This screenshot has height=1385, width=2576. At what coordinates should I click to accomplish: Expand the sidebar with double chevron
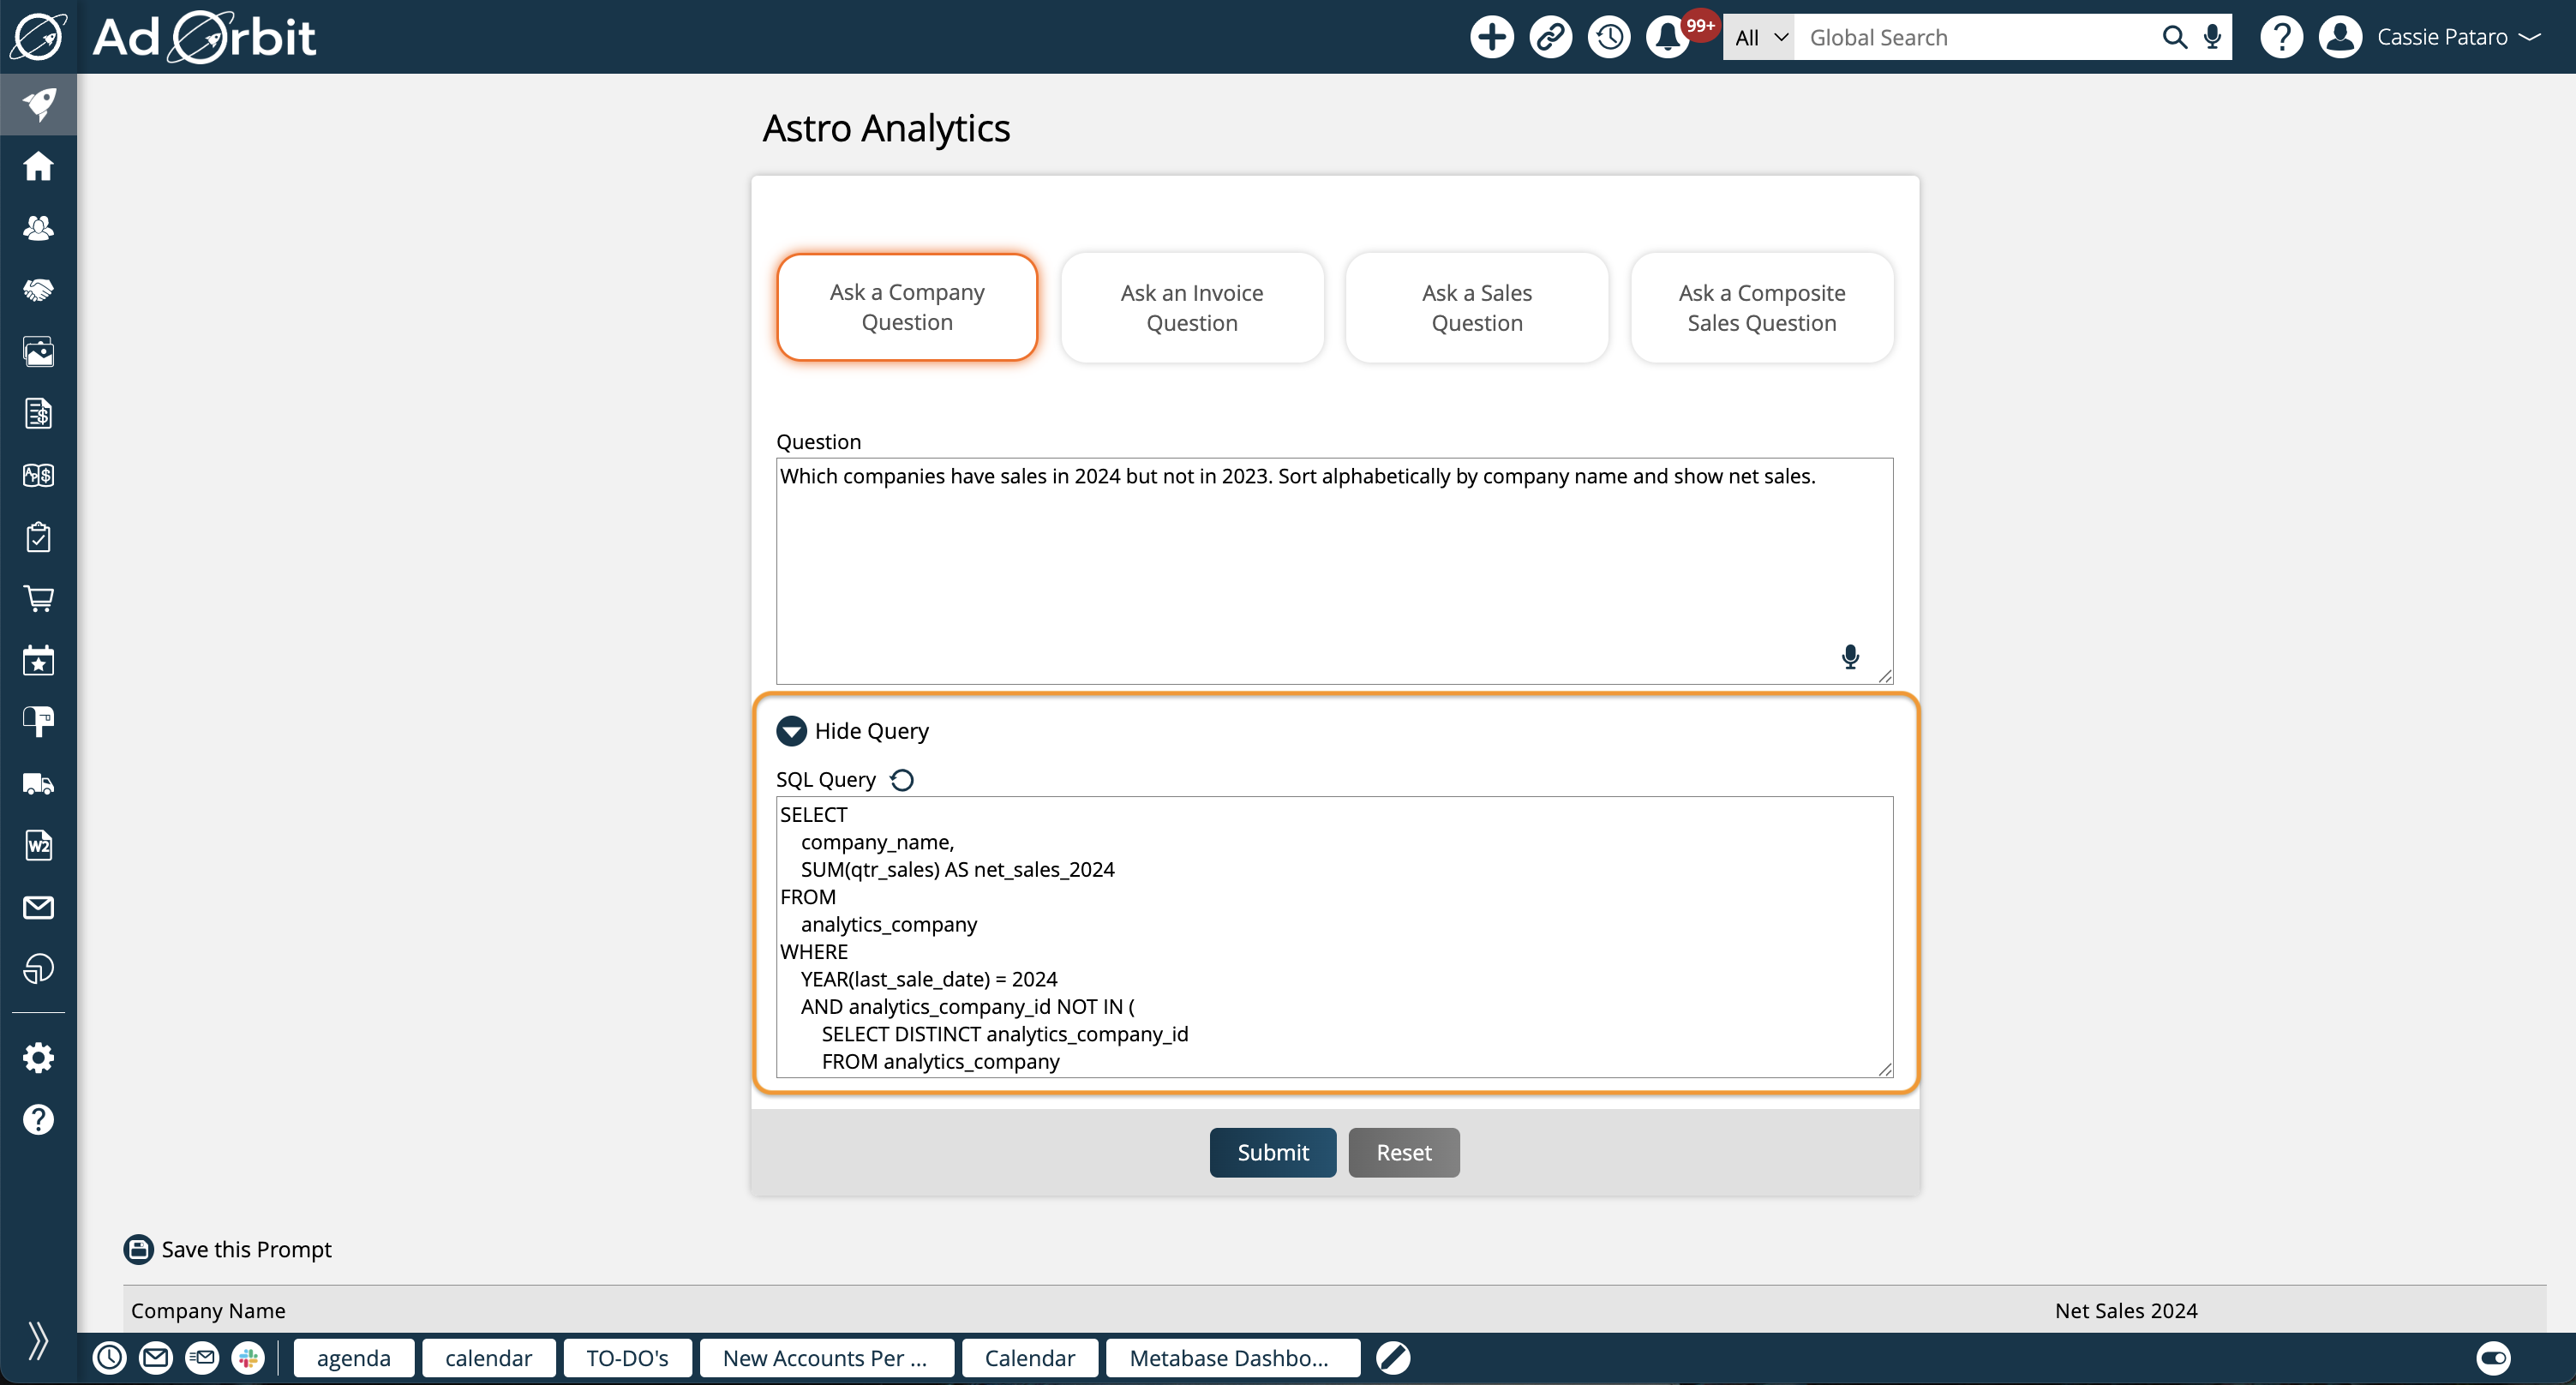click(x=38, y=1340)
